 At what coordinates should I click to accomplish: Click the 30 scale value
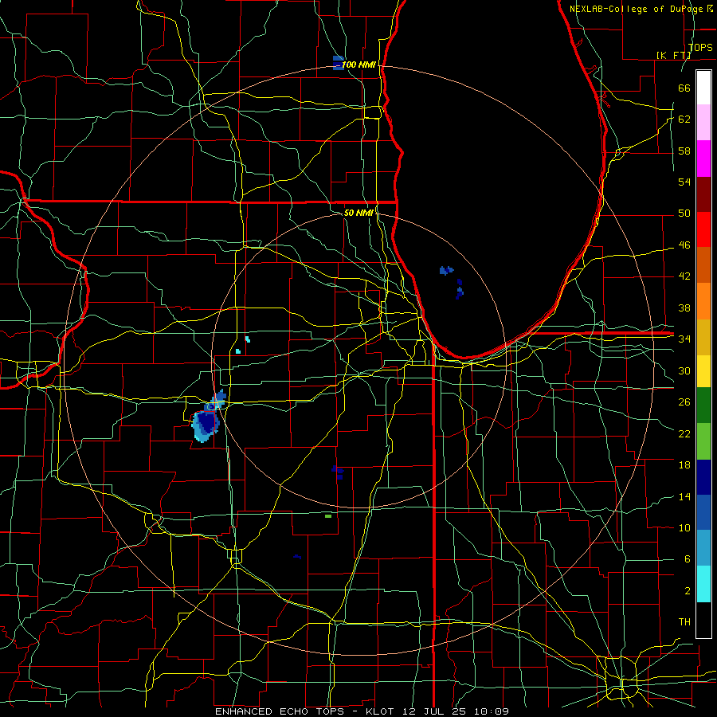(684, 370)
